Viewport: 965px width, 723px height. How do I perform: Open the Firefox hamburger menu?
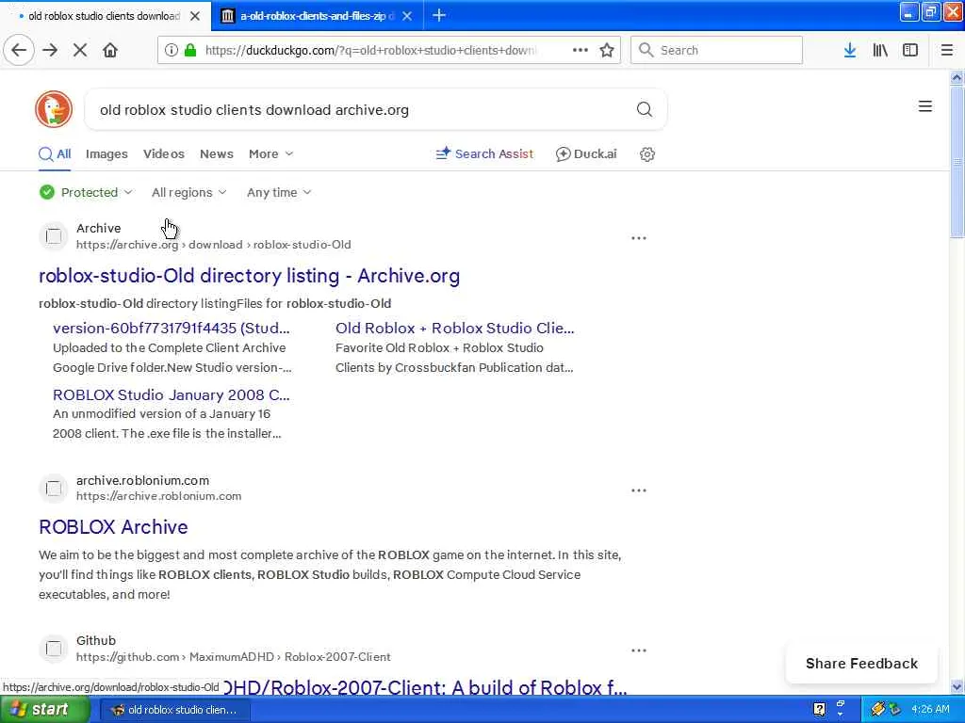947,50
